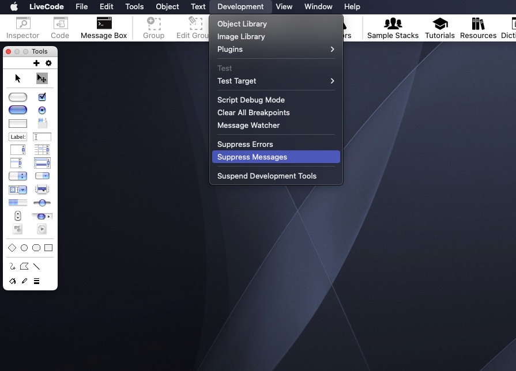Open Tutorials from the toolbar
This screenshot has width=516, height=371.
440,28
